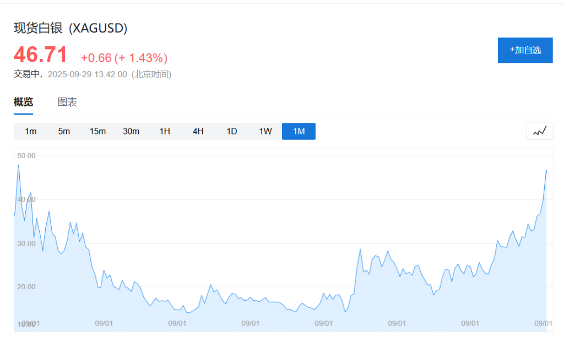
Task: Click the current price 46.71
Action: [40, 55]
